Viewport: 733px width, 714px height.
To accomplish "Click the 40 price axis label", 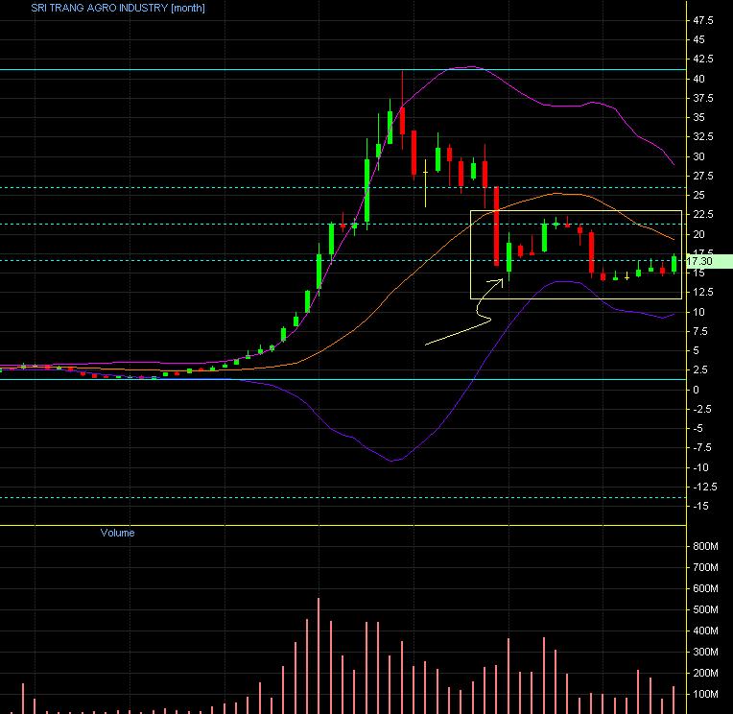I will pos(698,79).
